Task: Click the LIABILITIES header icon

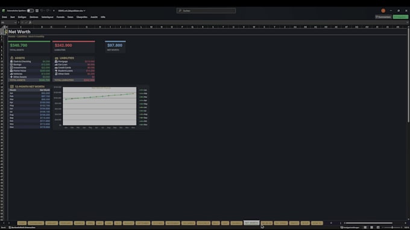Action: click(57, 58)
